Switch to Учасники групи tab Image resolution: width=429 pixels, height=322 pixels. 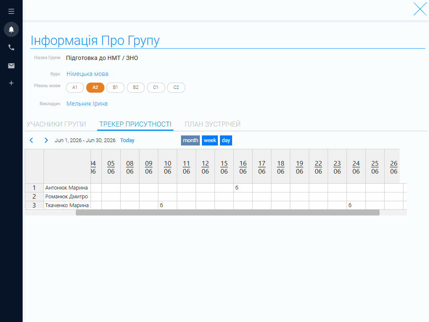tap(56, 124)
